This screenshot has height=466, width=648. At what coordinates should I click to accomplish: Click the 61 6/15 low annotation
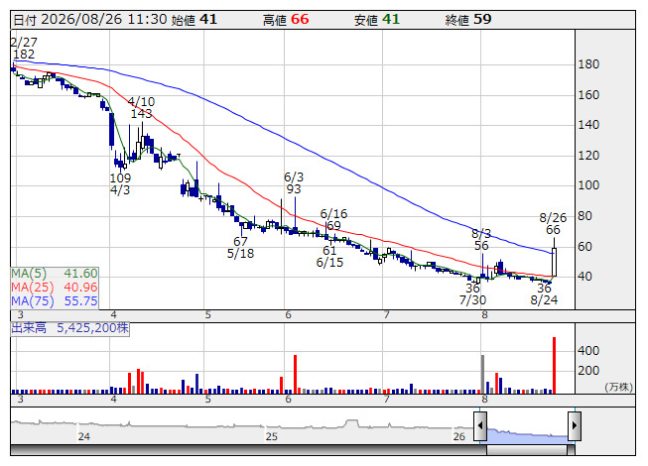(329, 257)
